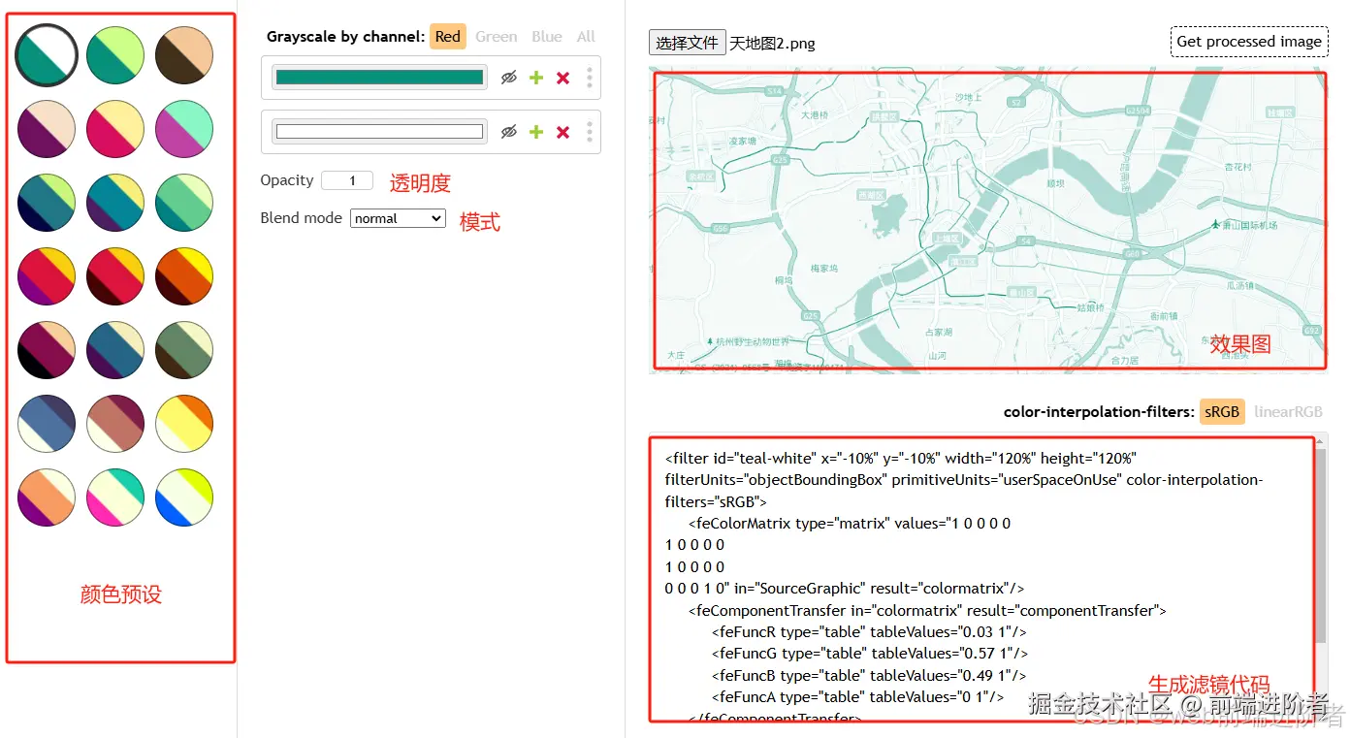The height and width of the screenshot is (738, 1350).
Task: Click the feComponentTransfer in="colormatrix" line
Action: [x=927, y=611]
